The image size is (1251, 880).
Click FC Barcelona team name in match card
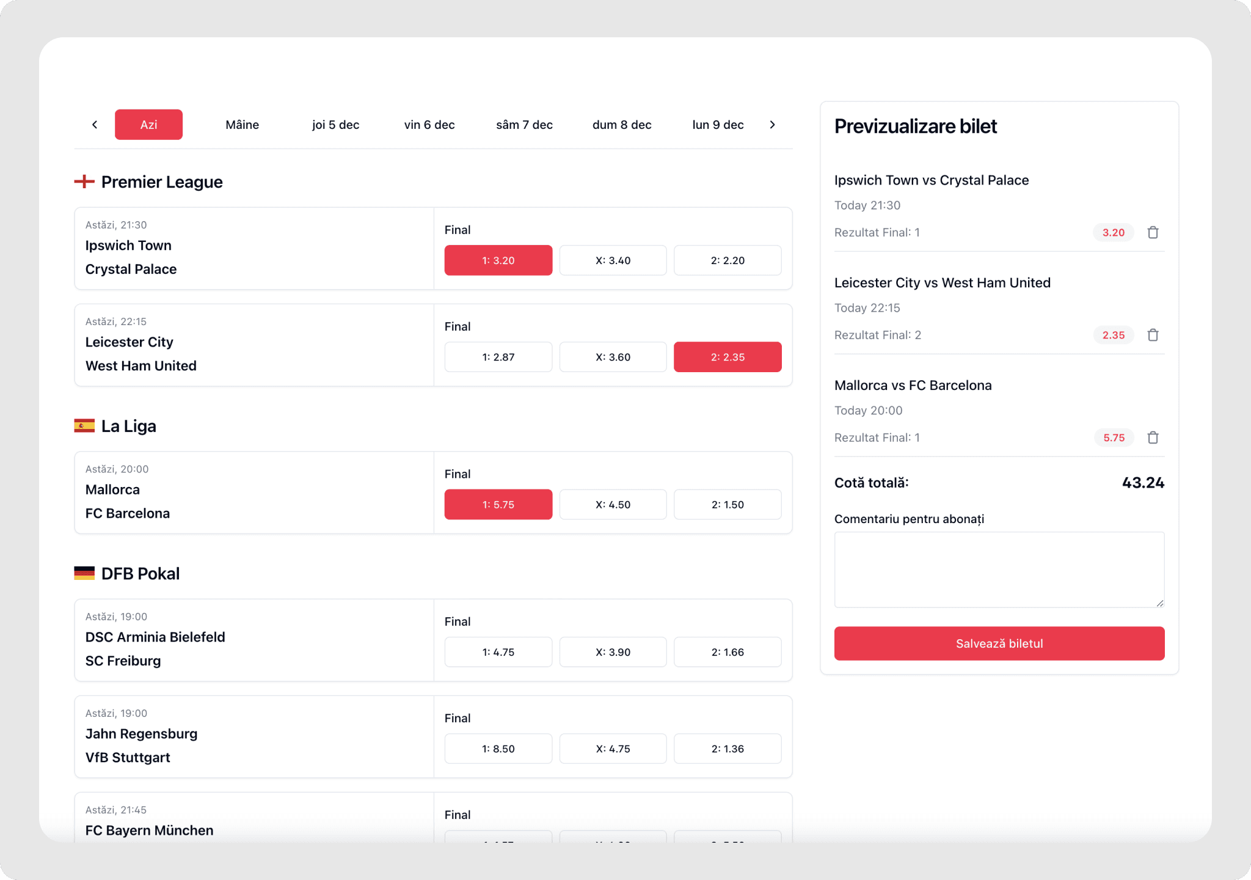point(128,513)
